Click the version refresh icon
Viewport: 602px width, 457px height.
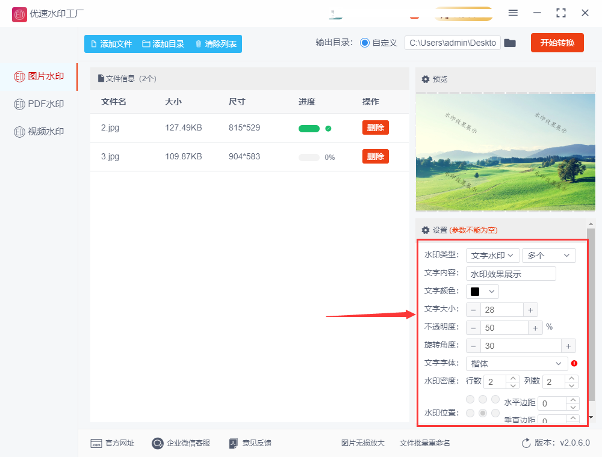click(x=526, y=443)
